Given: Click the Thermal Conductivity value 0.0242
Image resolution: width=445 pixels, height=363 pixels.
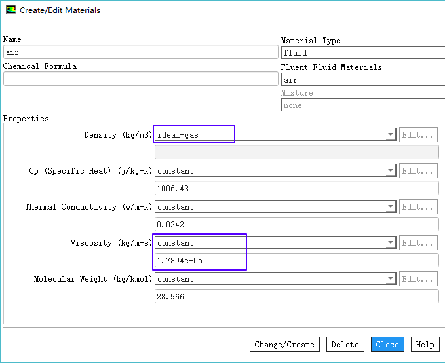Looking at the screenshot, I should point(296,225).
